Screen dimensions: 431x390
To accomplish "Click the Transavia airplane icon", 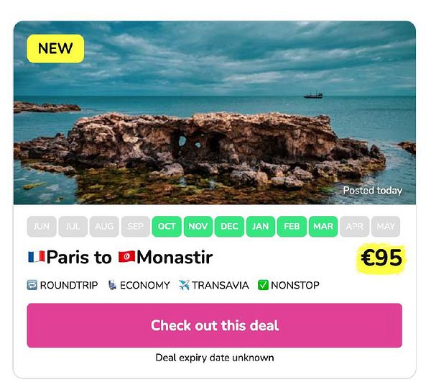I will coord(184,285).
